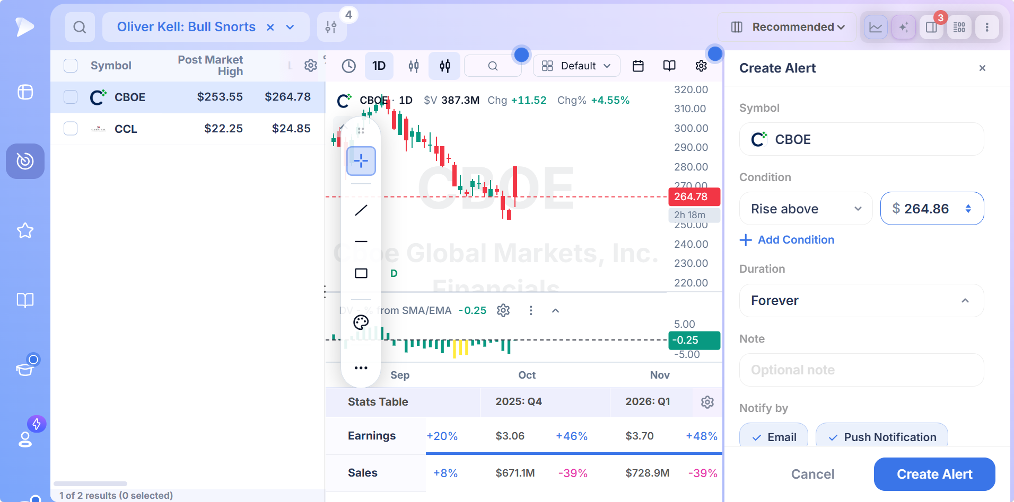1014x502 pixels.
Task: Toggle the AI sparkle panel icon
Action: (x=904, y=27)
